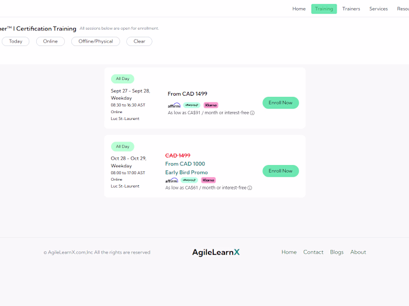
Task: Click Affirm logo in Oct 28 card
Action: [171, 180]
